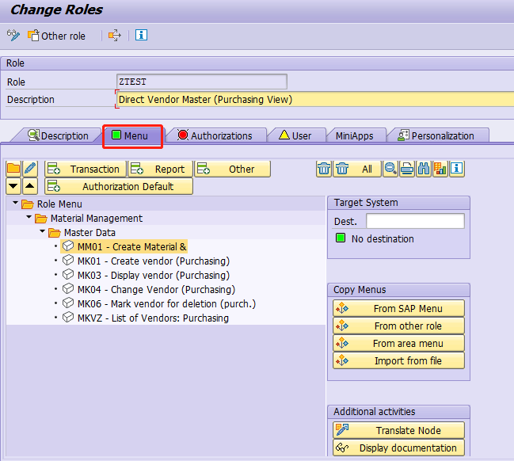Click the MK01 transaction cube icon

click(68, 261)
